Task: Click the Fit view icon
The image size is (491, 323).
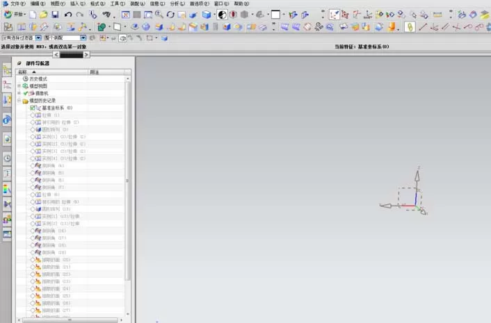Action: coord(126,15)
